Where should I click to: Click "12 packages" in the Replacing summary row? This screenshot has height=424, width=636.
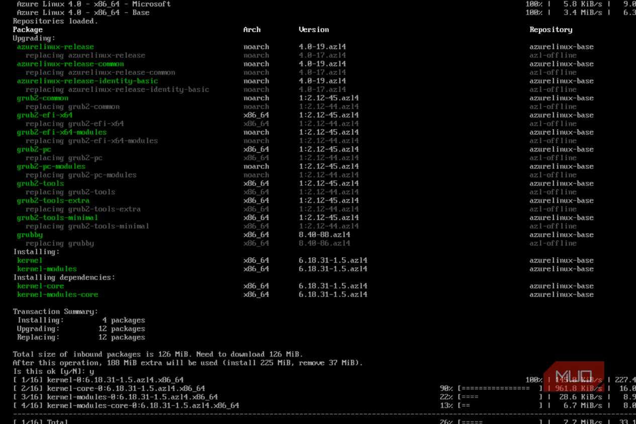tap(122, 337)
